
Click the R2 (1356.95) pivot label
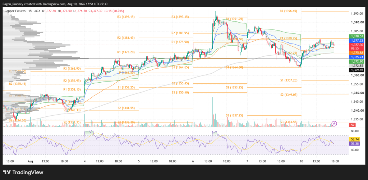72,81
